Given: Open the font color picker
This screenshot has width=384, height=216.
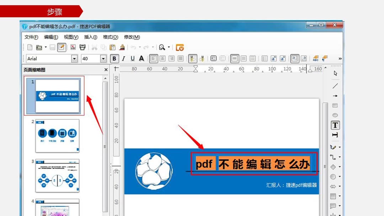Looking at the screenshot, I should 141,58.
